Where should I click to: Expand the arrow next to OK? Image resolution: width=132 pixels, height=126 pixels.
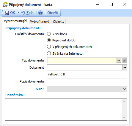click(x=18, y=13)
